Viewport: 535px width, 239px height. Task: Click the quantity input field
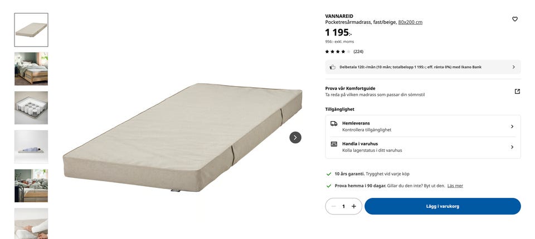(344, 206)
